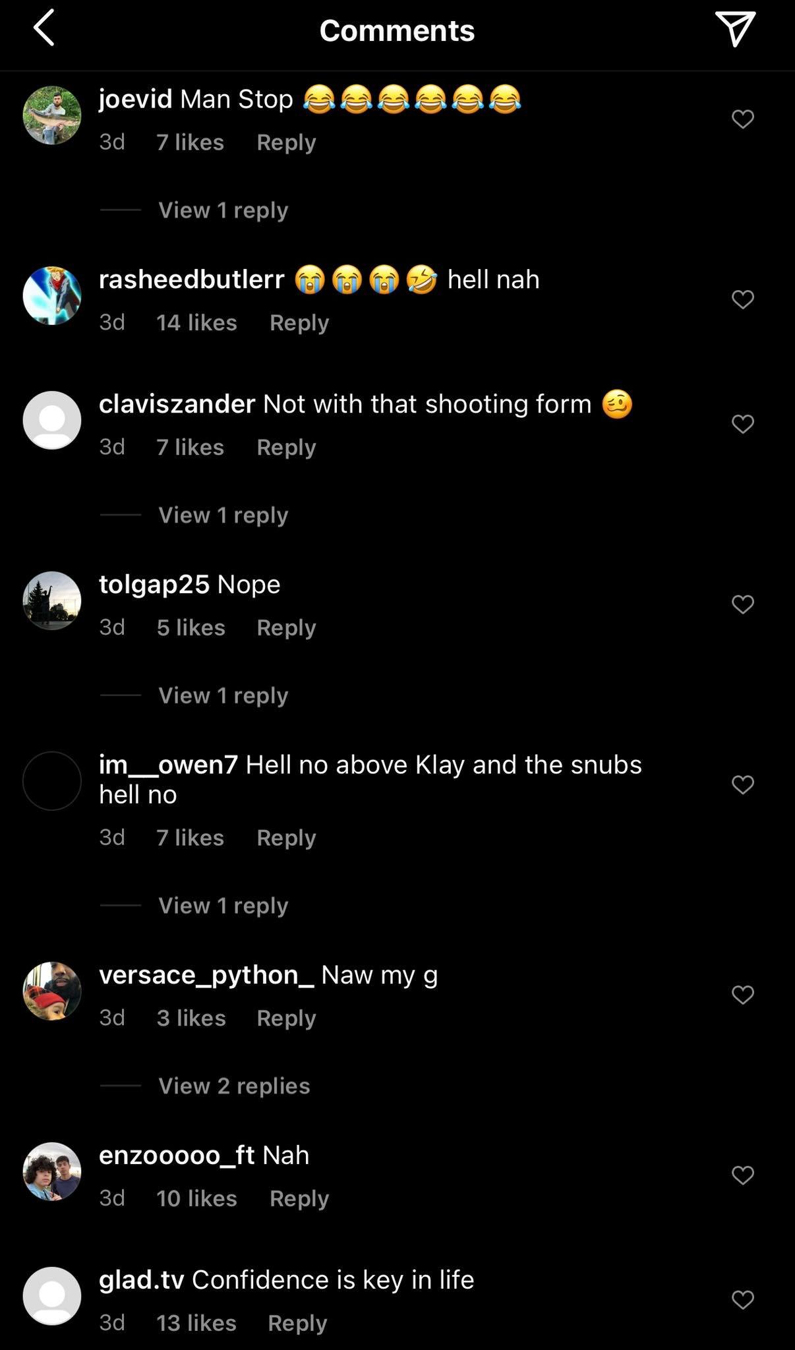
Task: Open joevid's profile picture
Action: pyautogui.click(x=52, y=115)
